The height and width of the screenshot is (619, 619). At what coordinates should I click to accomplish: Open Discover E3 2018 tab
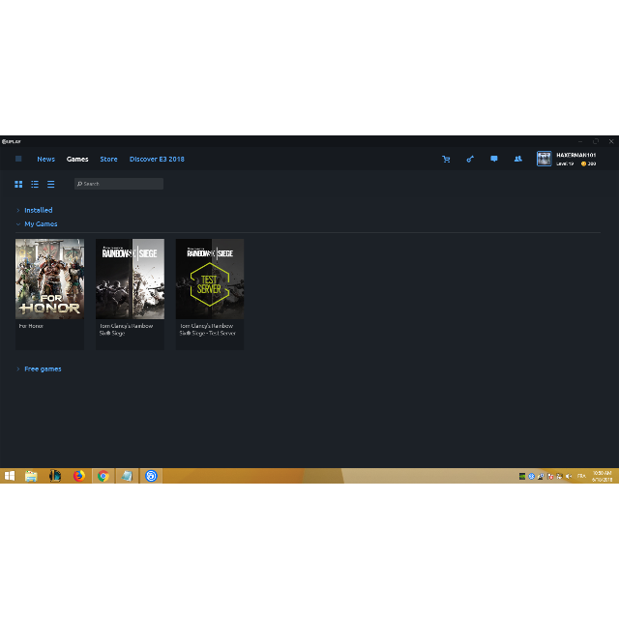157,159
